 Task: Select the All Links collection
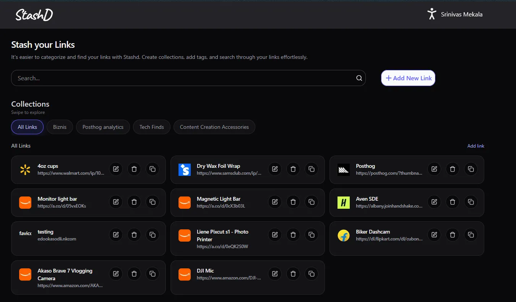click(28, 127)
